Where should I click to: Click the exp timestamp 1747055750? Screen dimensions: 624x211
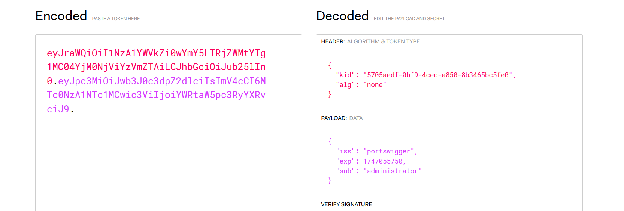[x=383, y=161]
